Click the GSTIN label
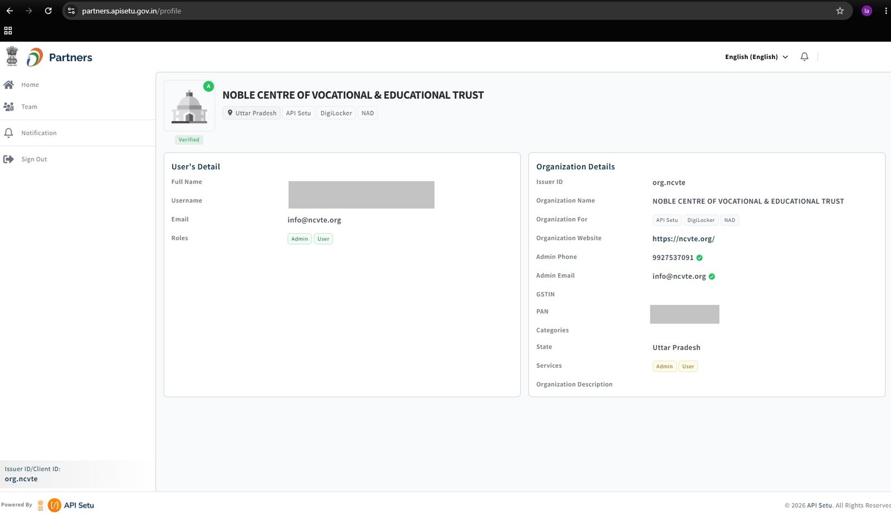891x514 pixels. pyautogui.click(x=545, y=294)
